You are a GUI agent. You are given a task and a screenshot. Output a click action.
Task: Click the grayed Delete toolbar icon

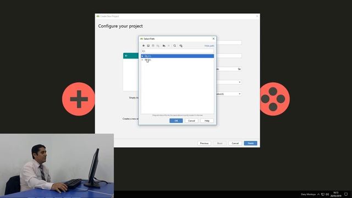pyautogui.click(x=169, y=46)
